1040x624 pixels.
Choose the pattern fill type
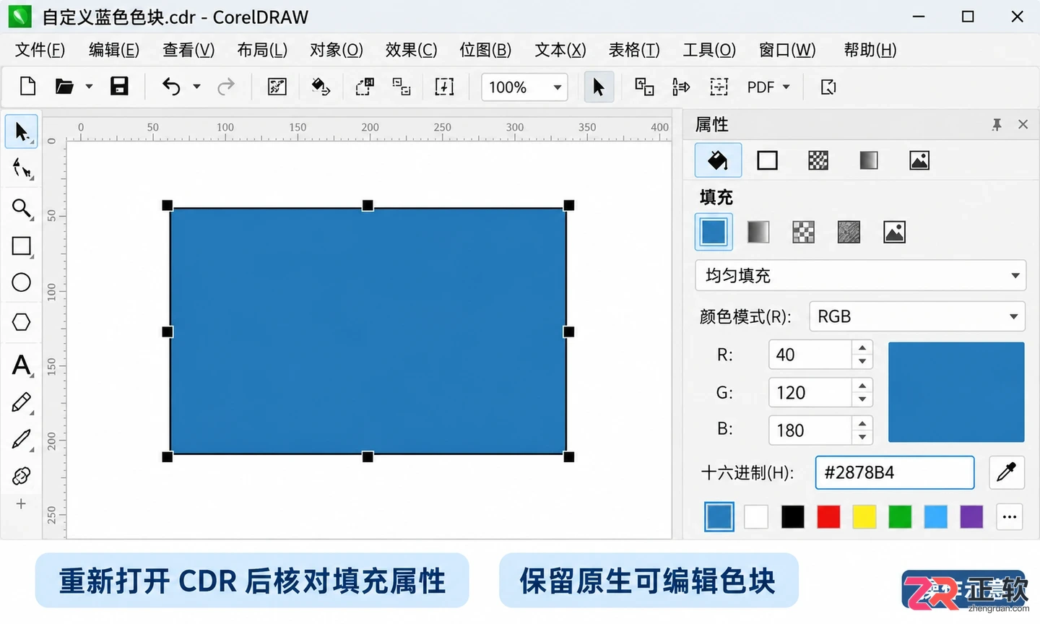pos(803,232)
